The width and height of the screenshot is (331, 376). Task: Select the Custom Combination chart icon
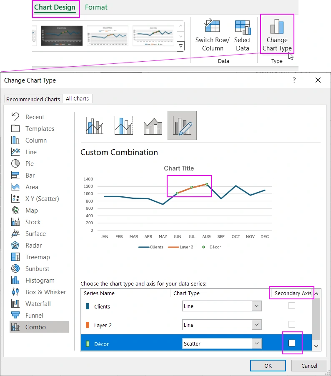(182, 125)
